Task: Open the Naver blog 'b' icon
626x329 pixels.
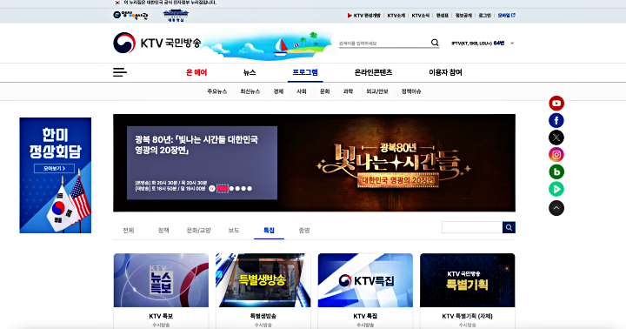Action: pos(556,171)
